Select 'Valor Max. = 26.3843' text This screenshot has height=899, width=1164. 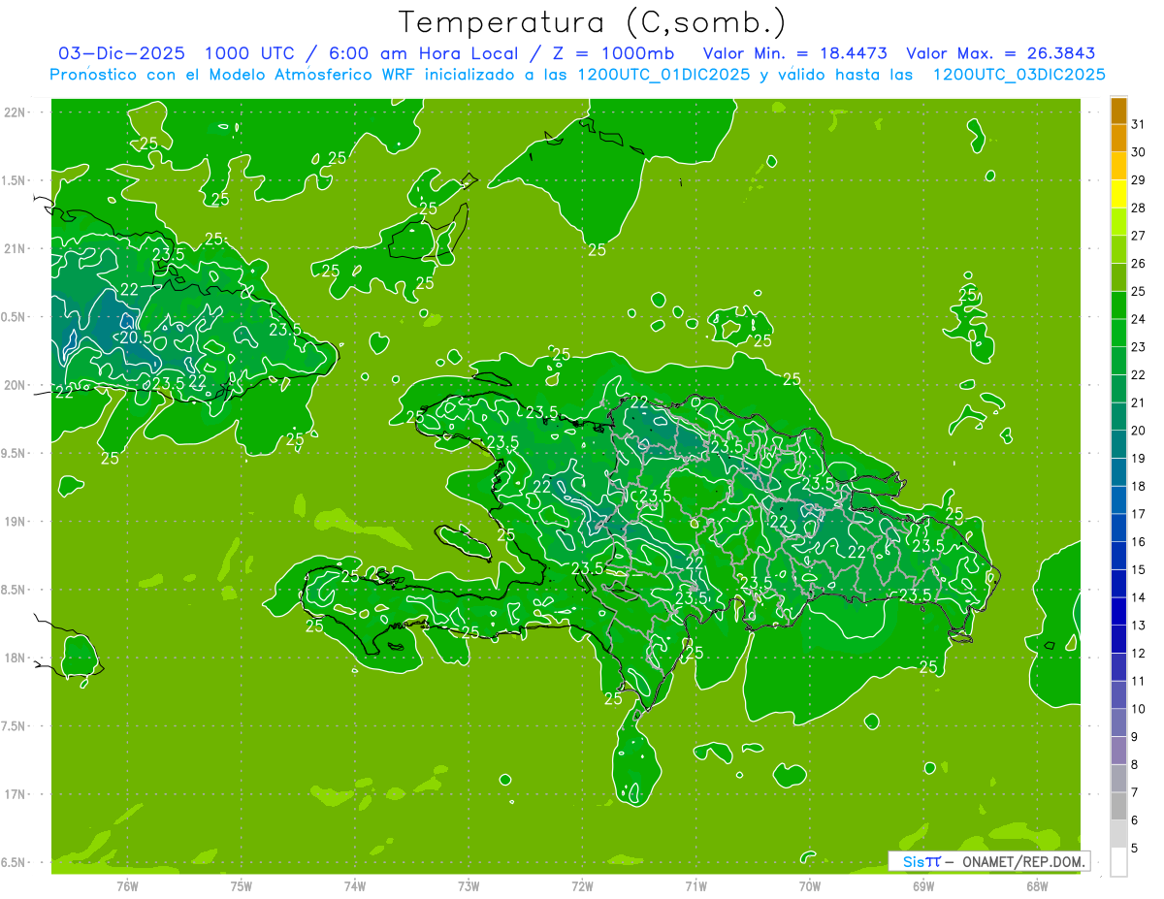1001,53
